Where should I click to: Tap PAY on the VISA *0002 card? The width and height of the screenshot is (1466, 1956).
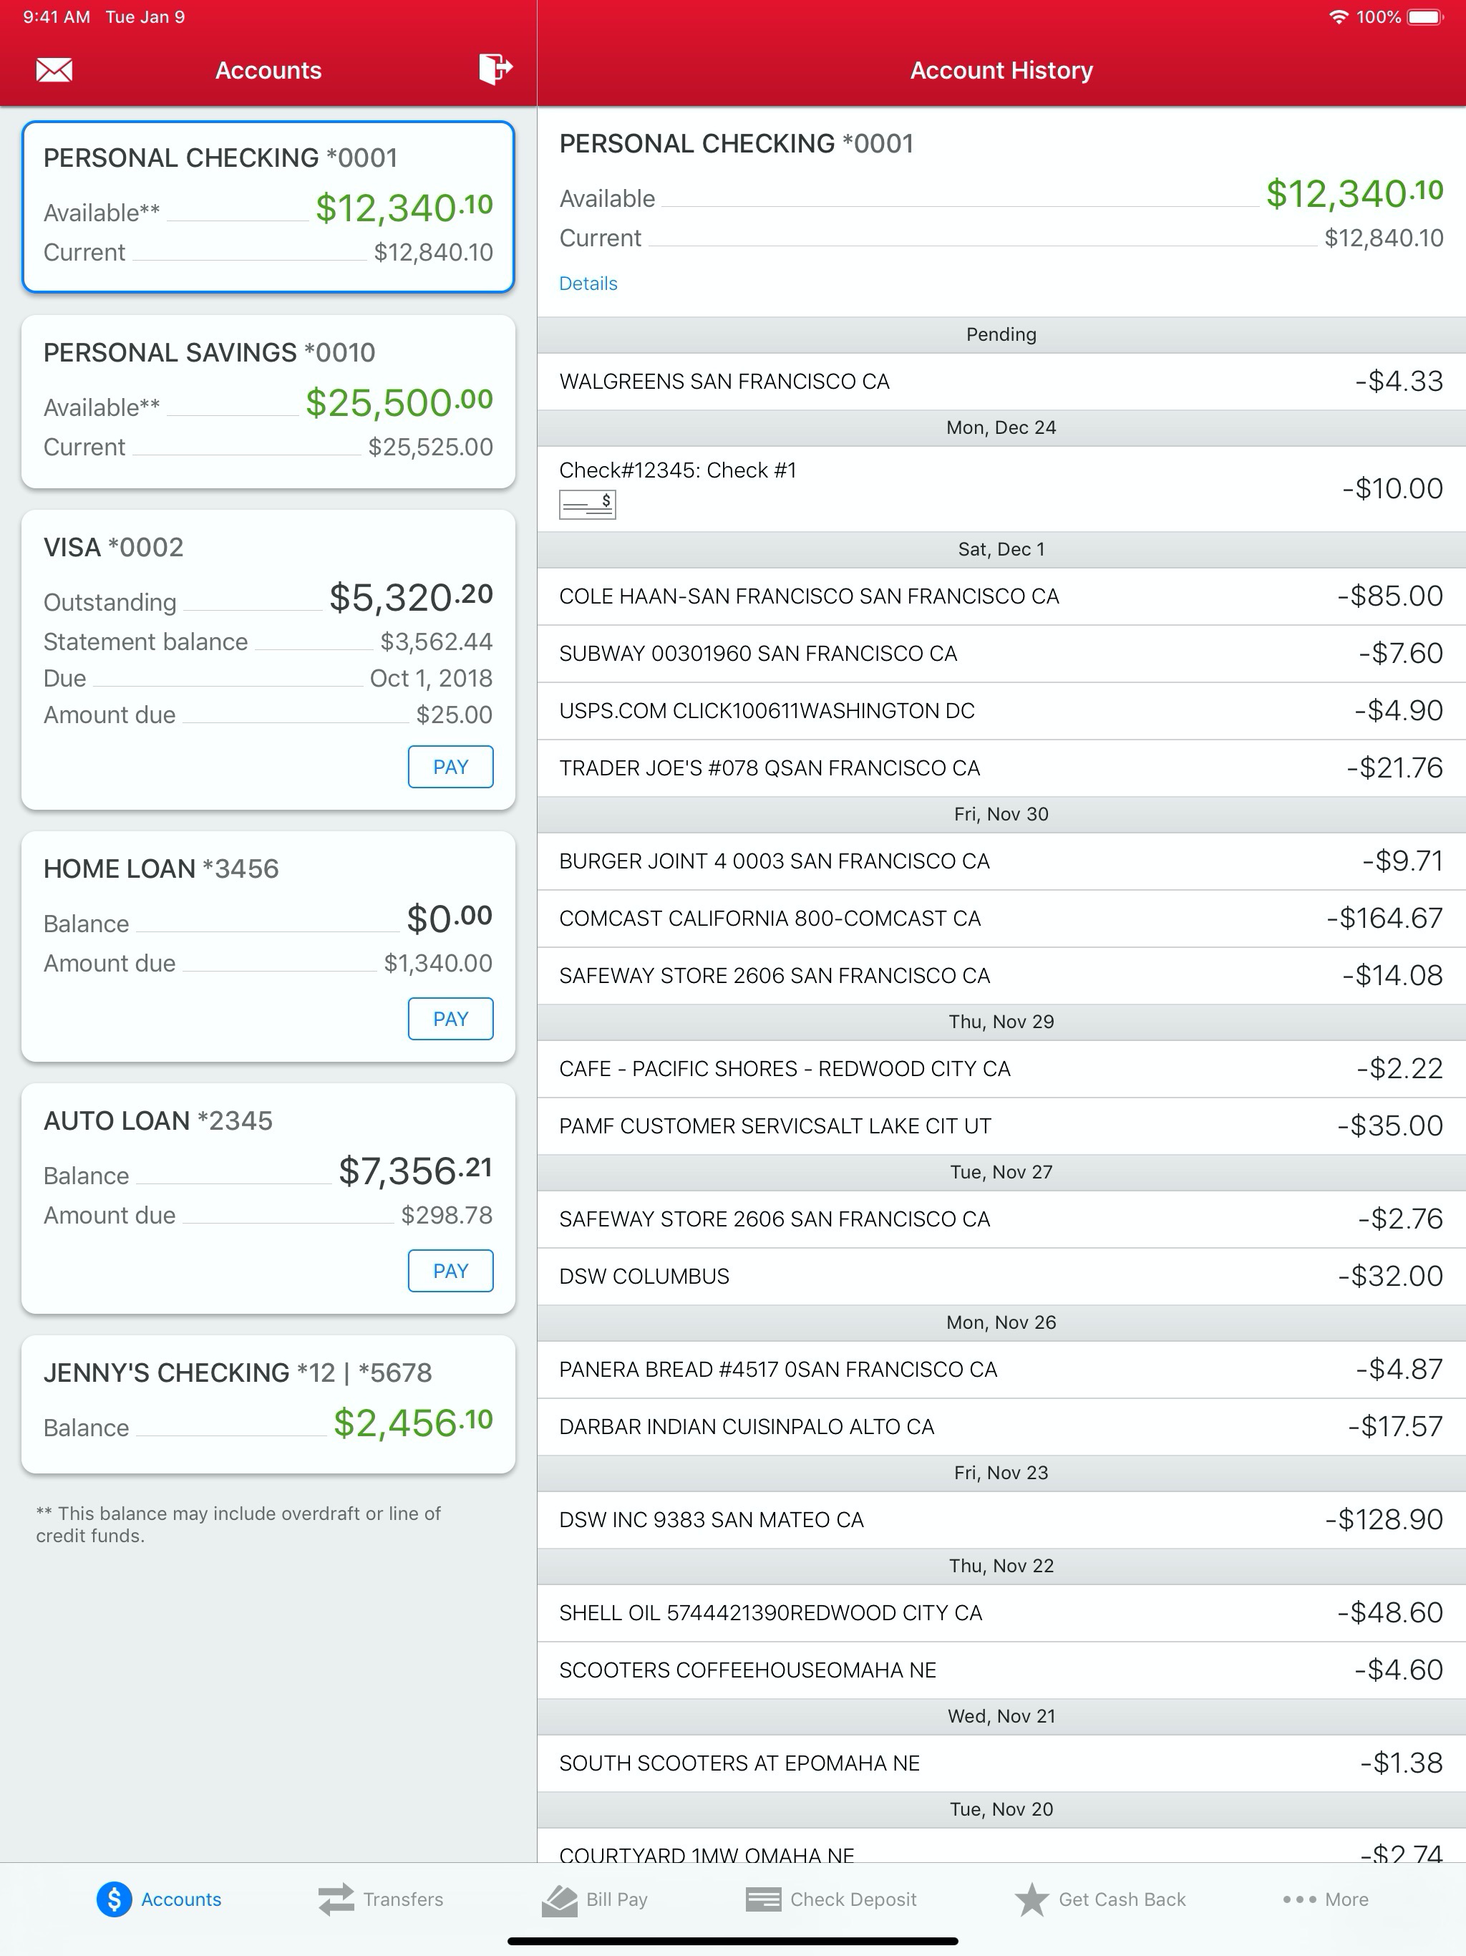450,767
